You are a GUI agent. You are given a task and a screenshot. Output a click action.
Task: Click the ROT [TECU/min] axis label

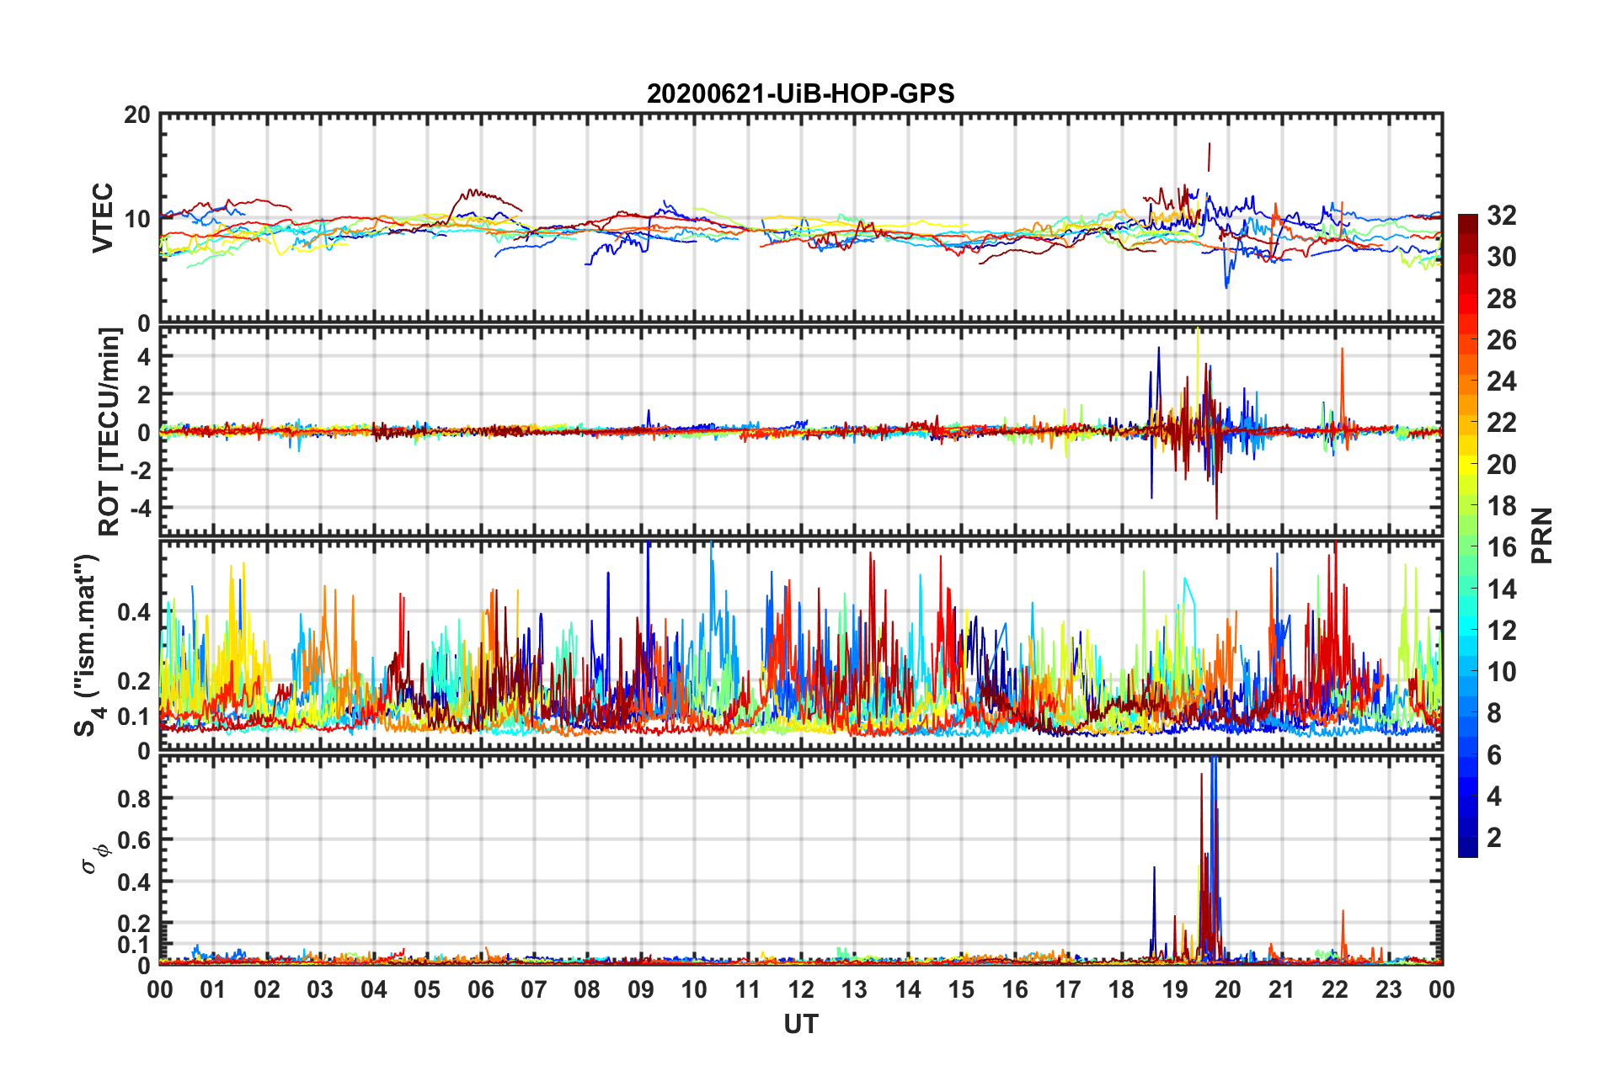pos(109,432)
